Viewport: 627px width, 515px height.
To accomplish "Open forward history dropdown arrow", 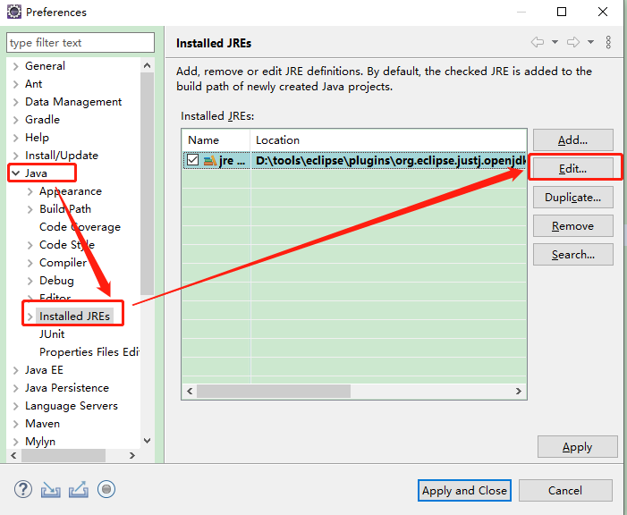I will 590,42.
